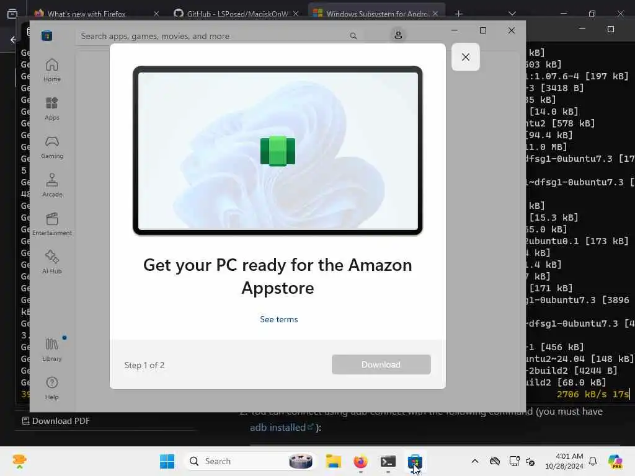Open AI Hub in Store sidebar
The height and width of the screenshot is (476, 635).
[52, 262]
